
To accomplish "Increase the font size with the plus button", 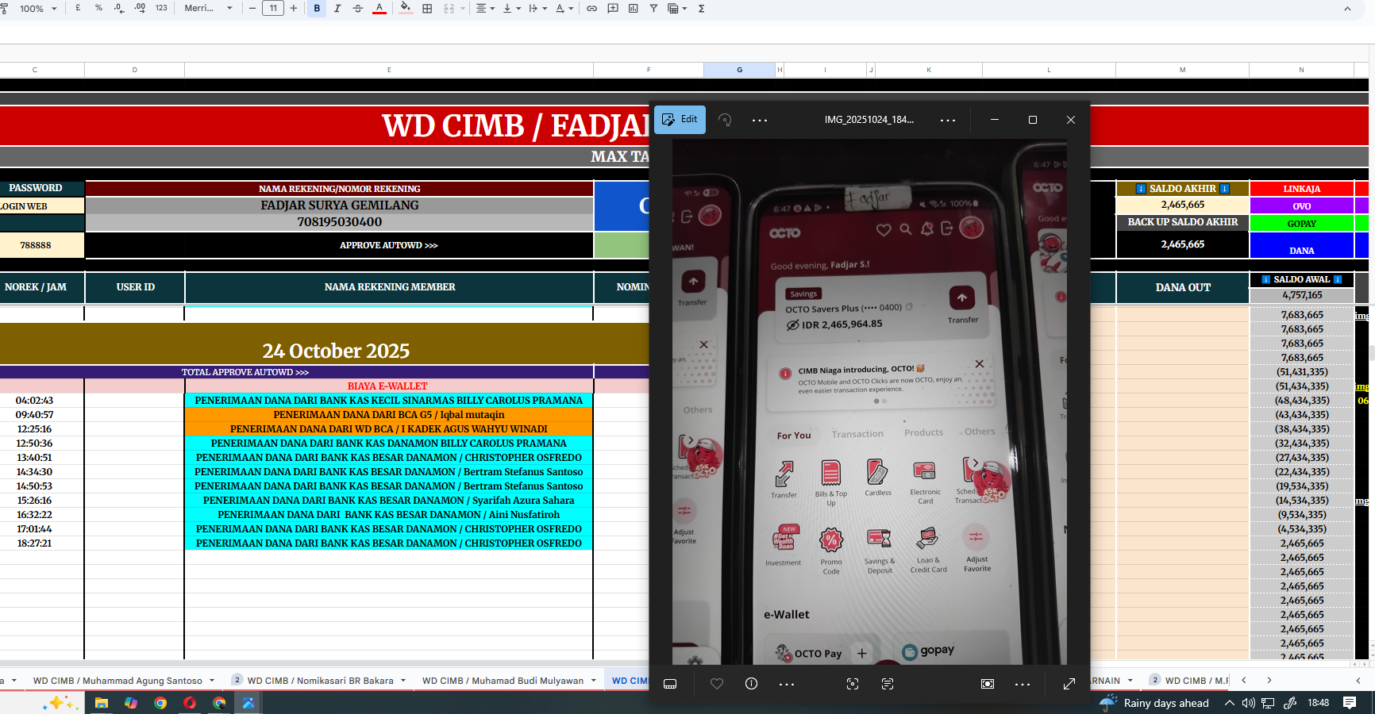I will coord(294,8).
